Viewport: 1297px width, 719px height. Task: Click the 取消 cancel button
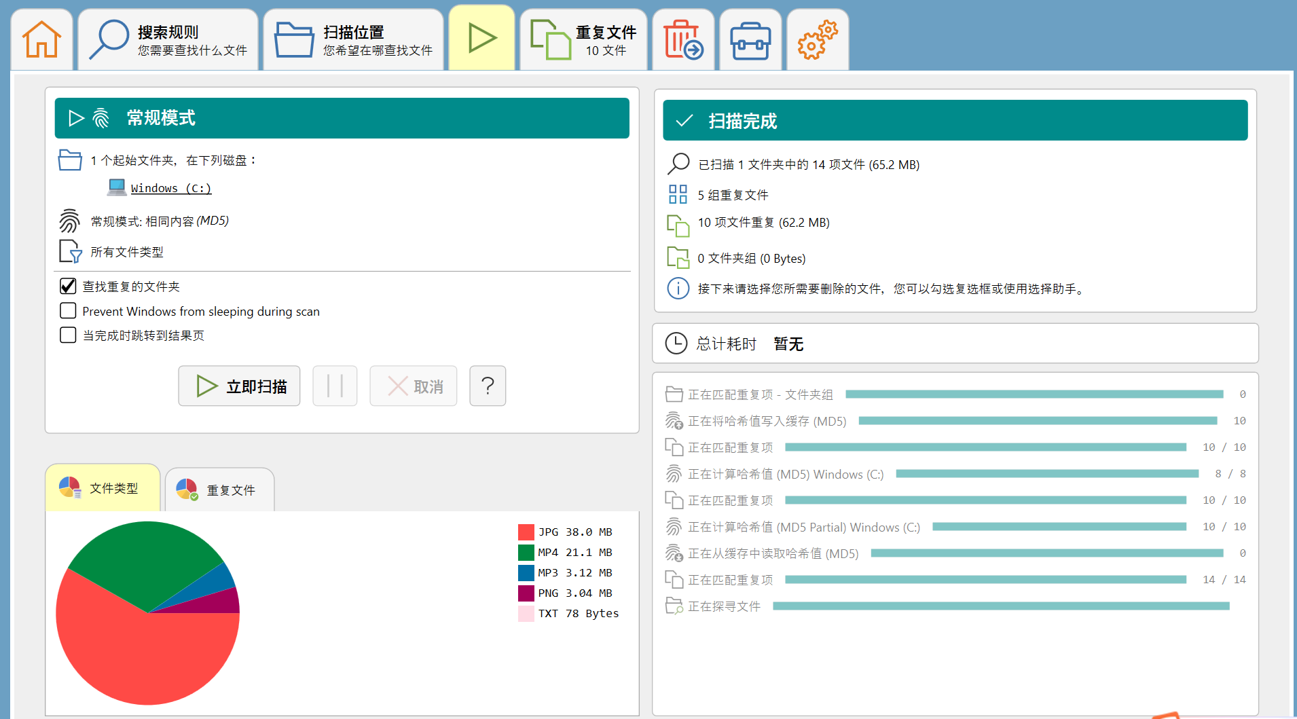coord(414,386)
